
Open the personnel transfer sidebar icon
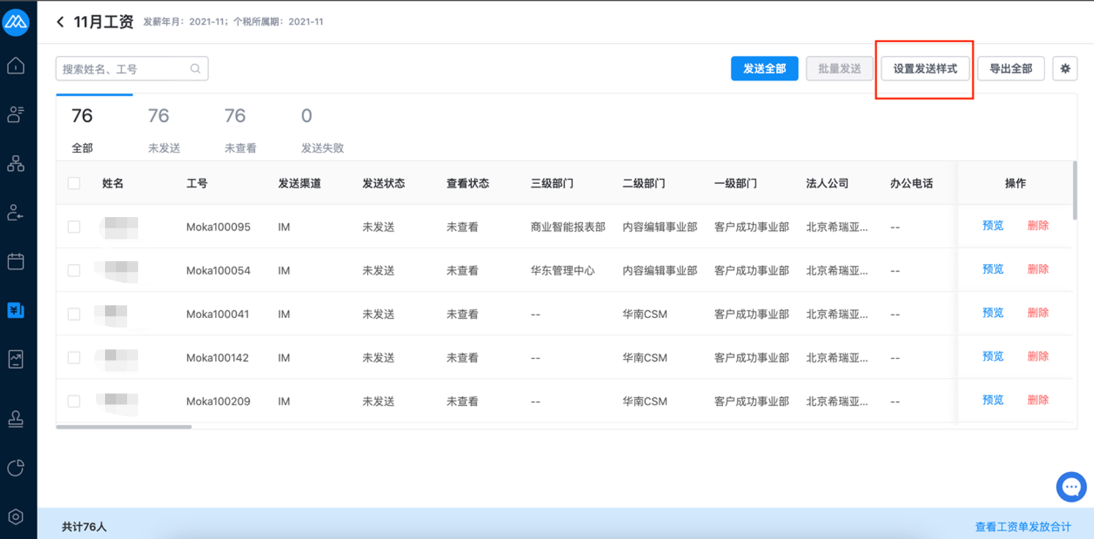[x=16, y=212]
